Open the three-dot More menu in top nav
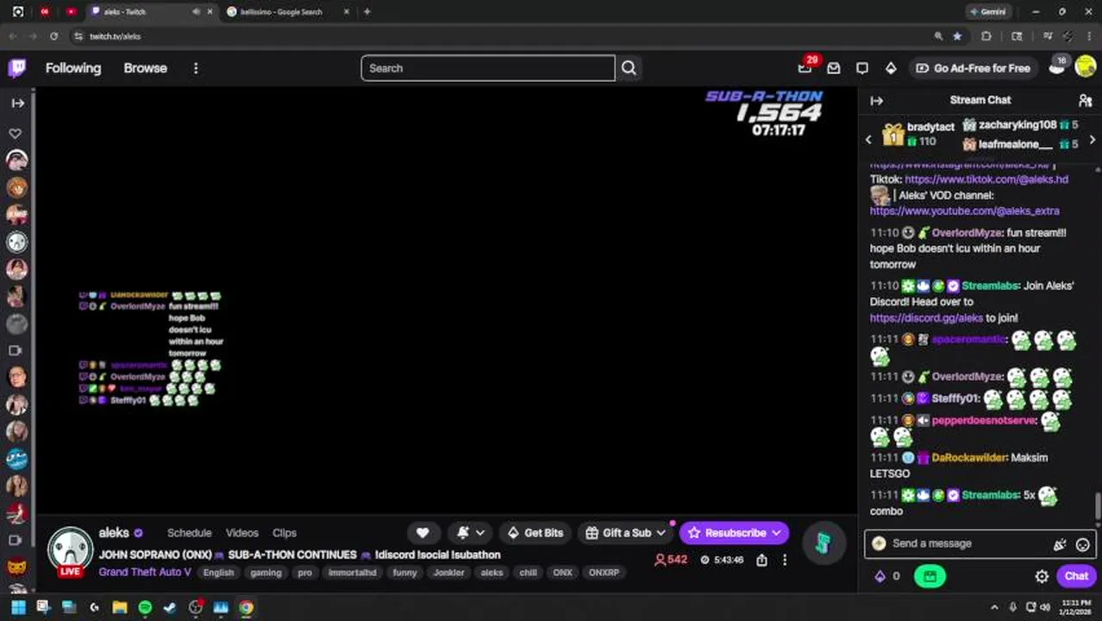This screenshot has height=621, width=1102. point(196,68)
